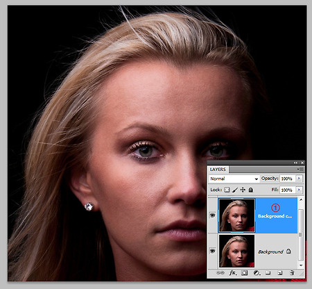Open the Layers panel options menu
Image resolution: width=312 pixels, height=289 pixels.
300,170
